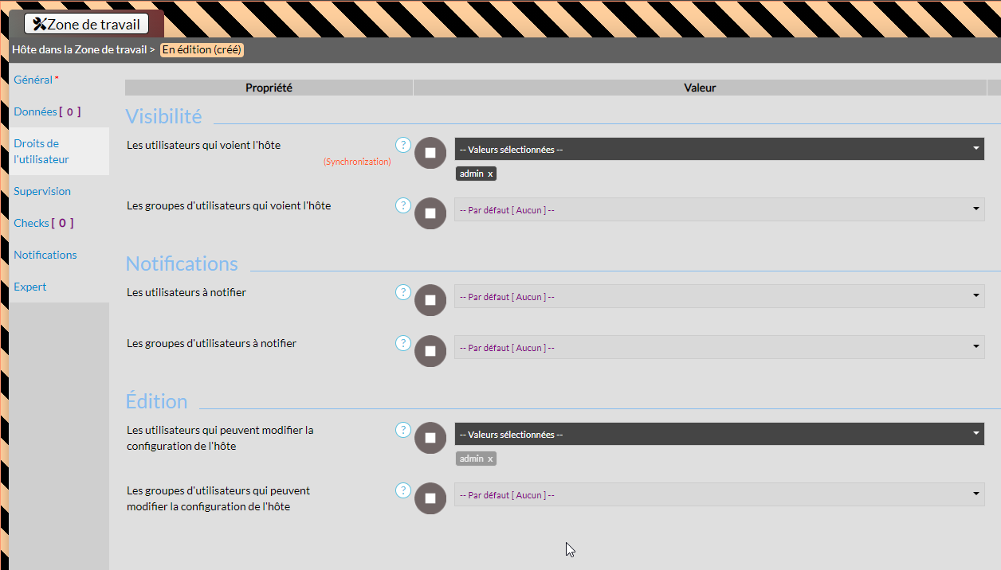This screenshot has height=570, width=1001.
Task: Open help for users who can modify host
Action: tap(403, 430)
